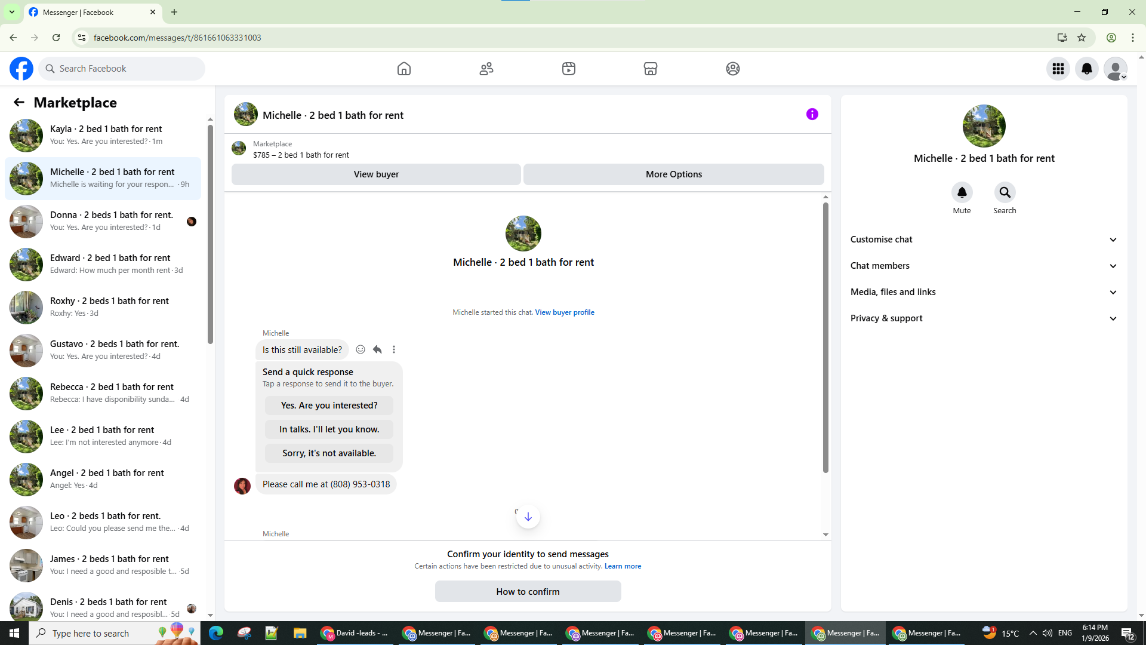
Task: Open the Facebook menu grid icon
Action: pos(1058,69)
